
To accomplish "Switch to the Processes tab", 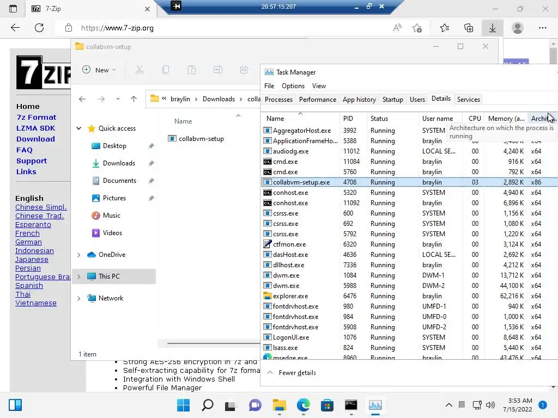I will tap(278, 100).
